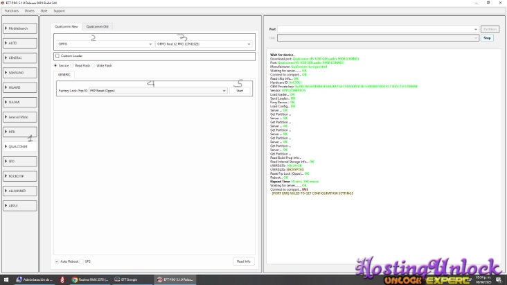Open the Functions menu

[x=12, y=11]
